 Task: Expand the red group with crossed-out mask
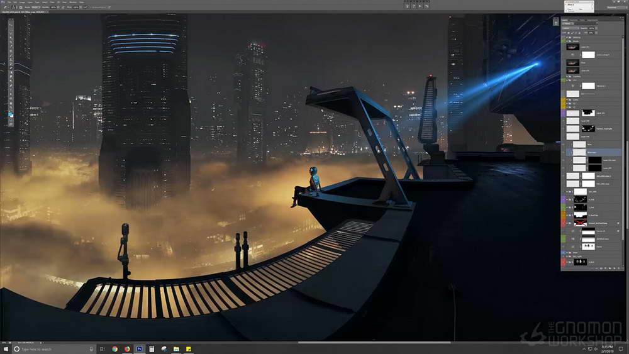coord(567,223)
